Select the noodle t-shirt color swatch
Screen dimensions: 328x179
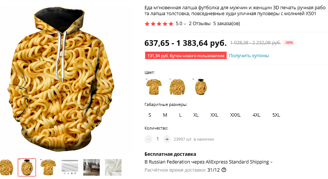pos(154,87)
